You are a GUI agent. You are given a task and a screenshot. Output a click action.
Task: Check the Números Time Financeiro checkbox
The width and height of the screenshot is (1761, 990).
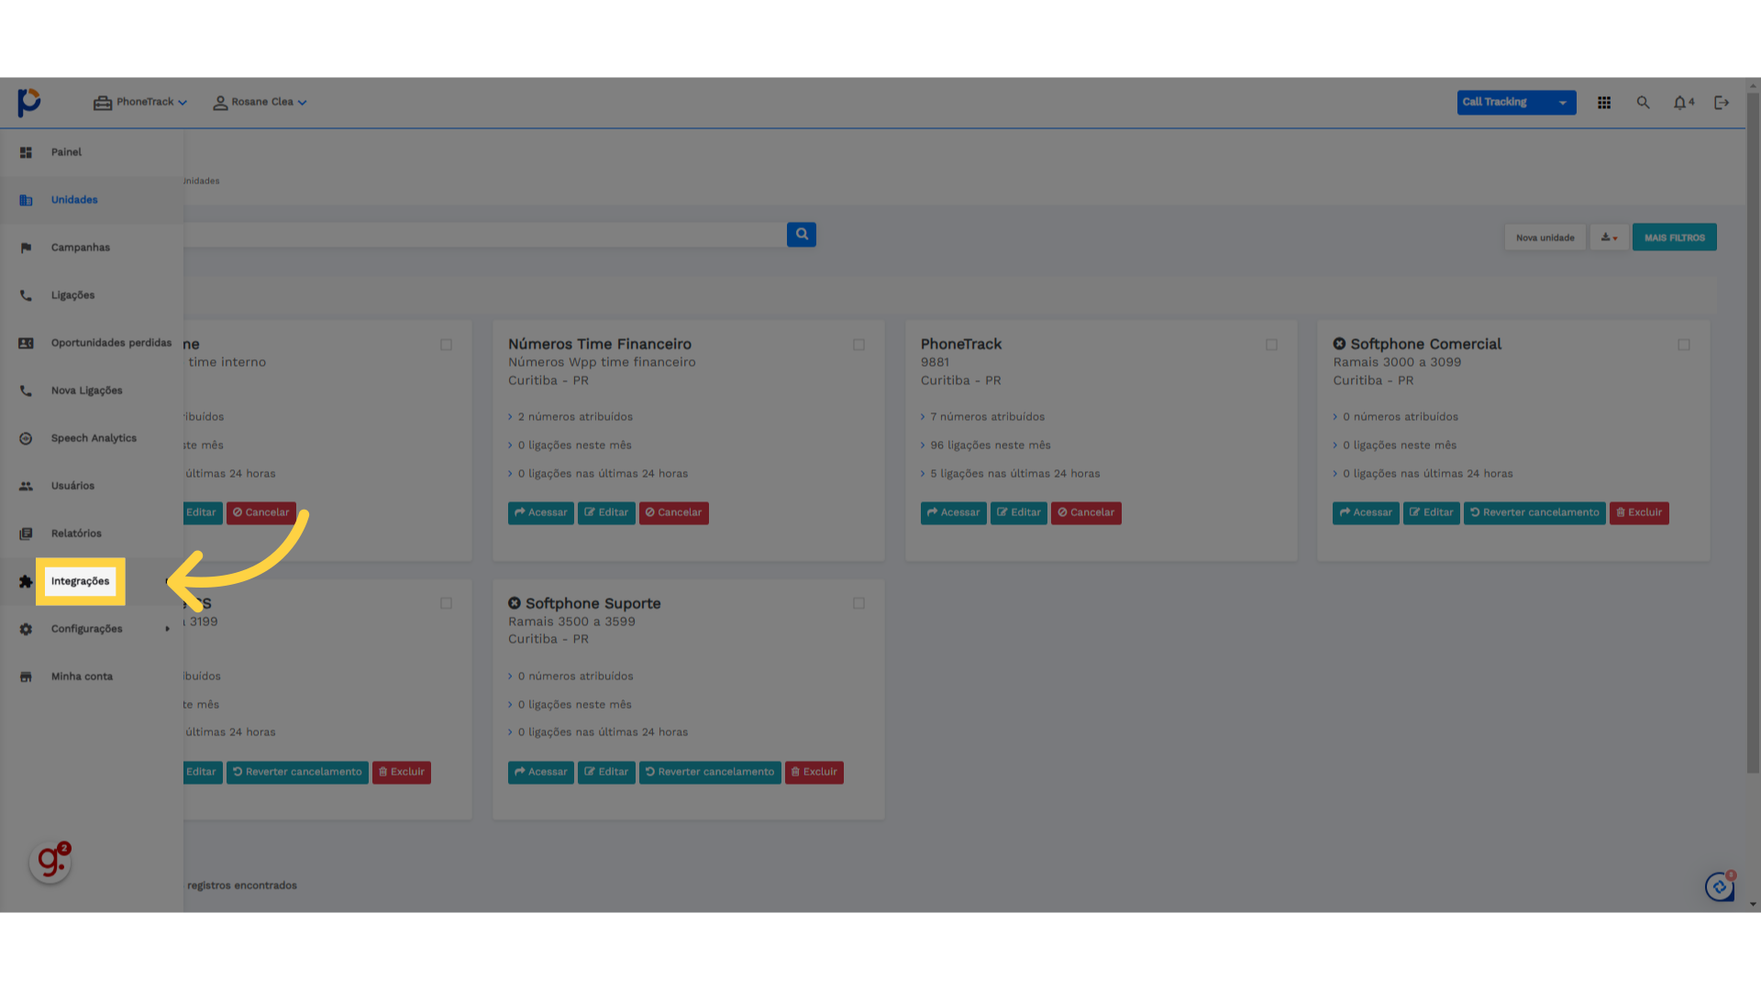(x=858, y=345)
